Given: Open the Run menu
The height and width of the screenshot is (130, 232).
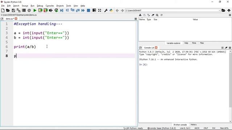Looking at the screenshot, I should 32,6.
